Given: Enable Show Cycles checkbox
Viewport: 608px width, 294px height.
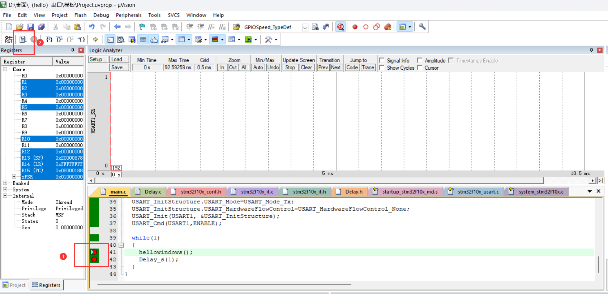Looking at the screenshot, I should click(x=381, y=68).
